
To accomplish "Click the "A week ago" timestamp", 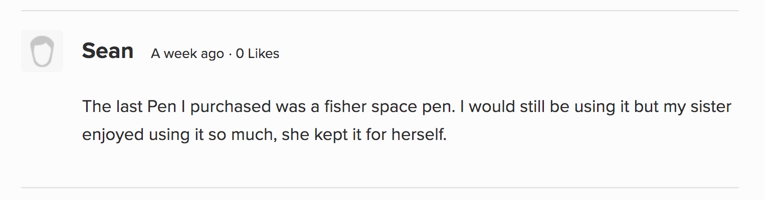I will (187, 53).
